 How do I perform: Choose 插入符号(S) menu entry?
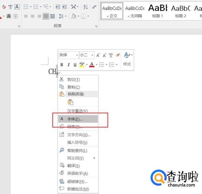(78, 142)
